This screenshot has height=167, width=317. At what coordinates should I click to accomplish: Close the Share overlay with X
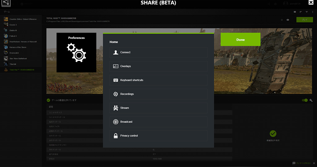[311, 2]
